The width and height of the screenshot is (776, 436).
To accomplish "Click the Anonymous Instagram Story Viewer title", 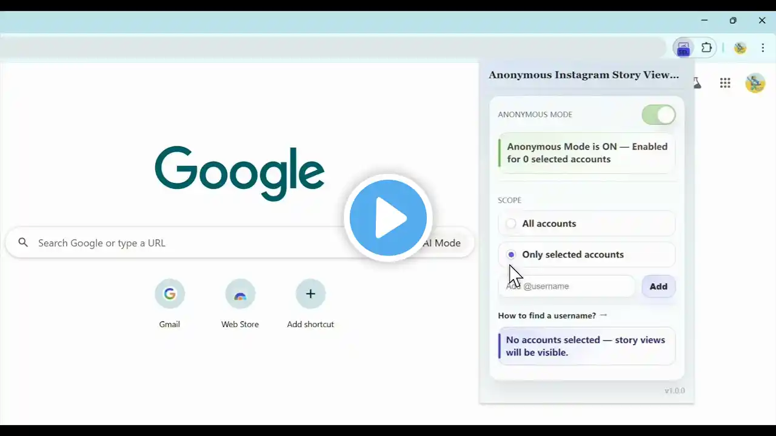I will click(x=584, y=75).
